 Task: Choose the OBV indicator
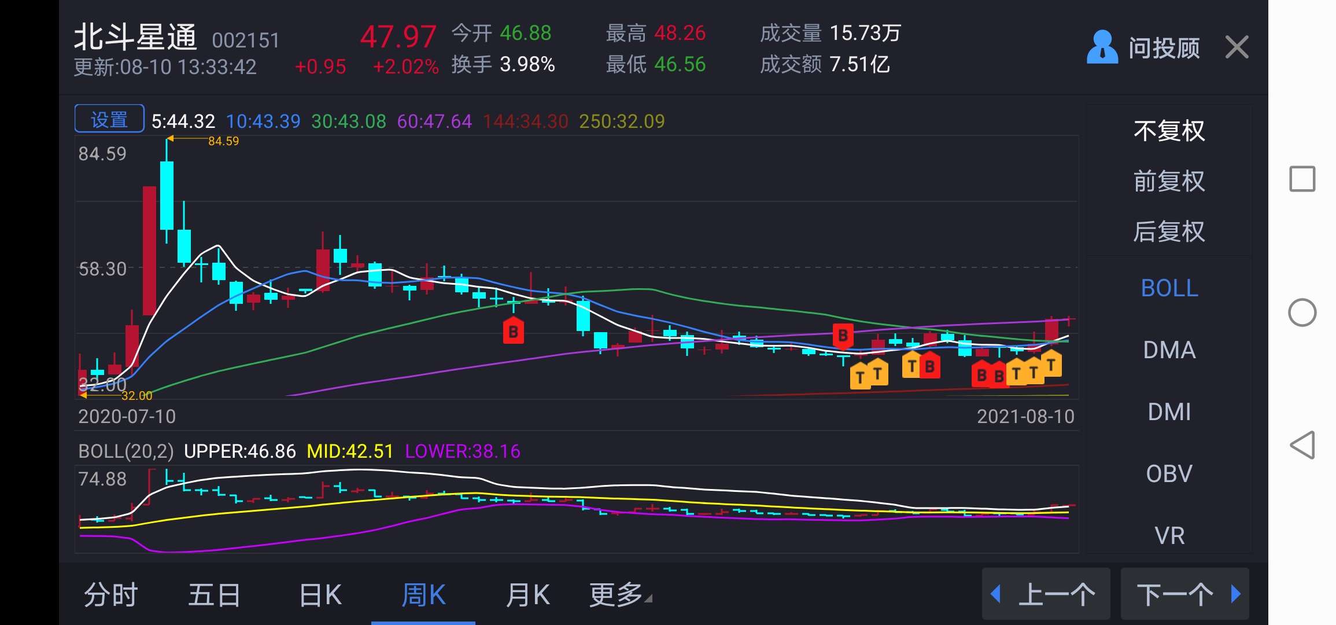[x=1169, y=474]
